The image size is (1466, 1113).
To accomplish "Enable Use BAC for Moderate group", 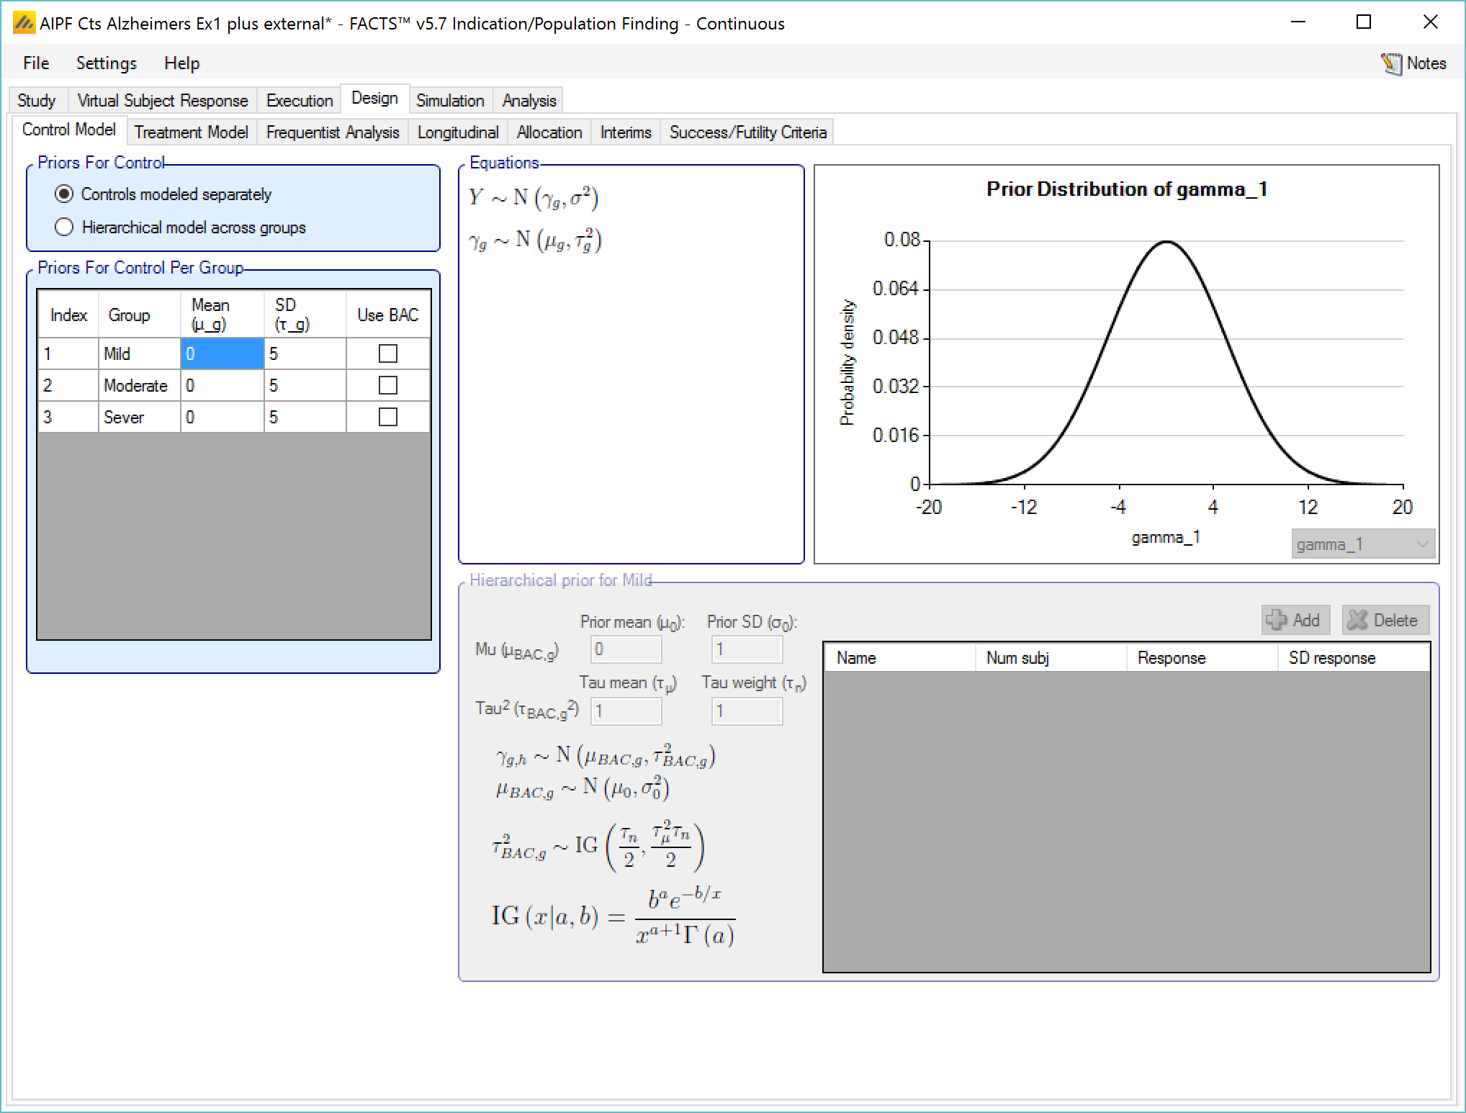I will point(387,385).
